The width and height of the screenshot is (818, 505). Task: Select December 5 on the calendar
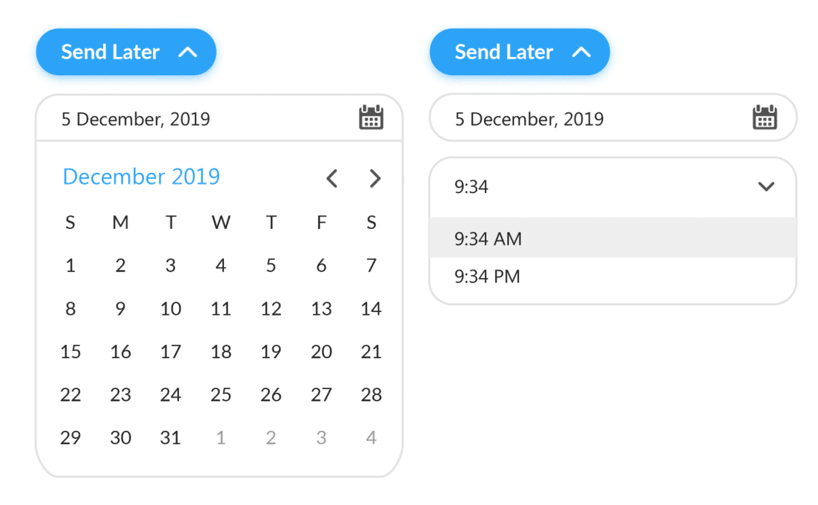(271, 265)
